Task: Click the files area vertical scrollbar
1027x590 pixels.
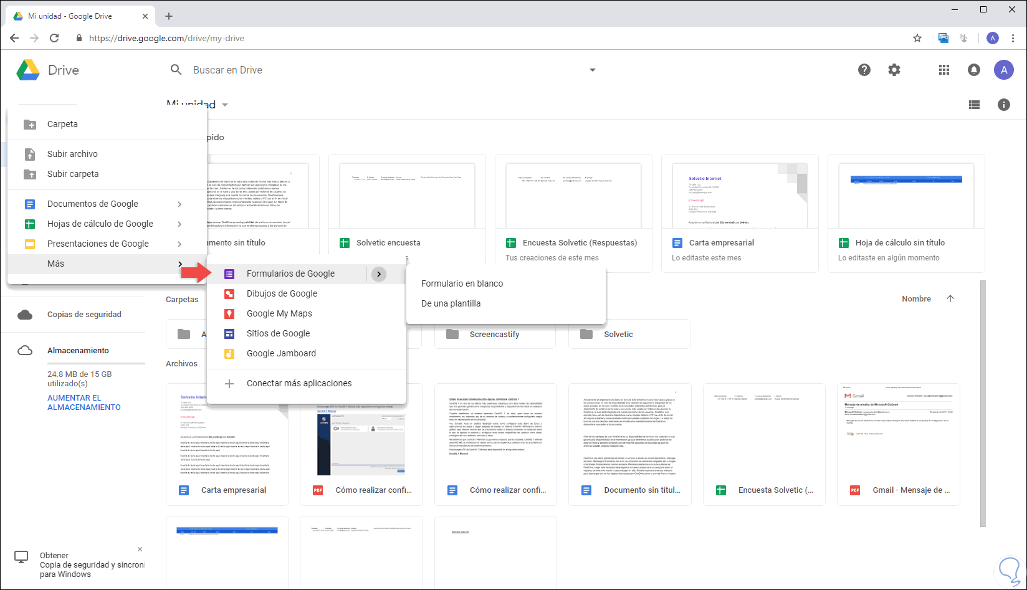Action: (983, 404)
